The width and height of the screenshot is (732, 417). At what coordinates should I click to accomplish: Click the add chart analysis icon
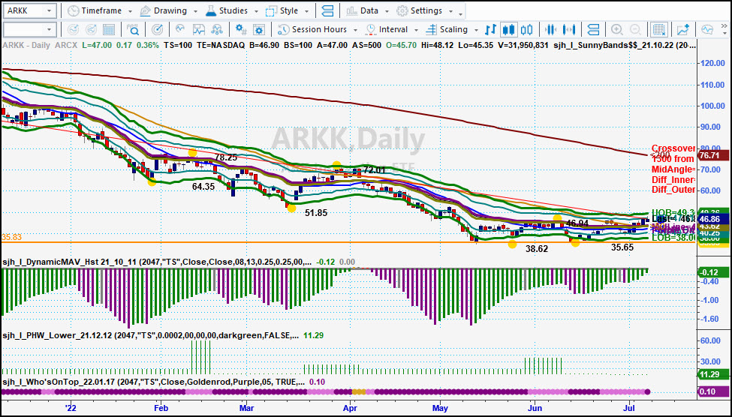[683, 30]
